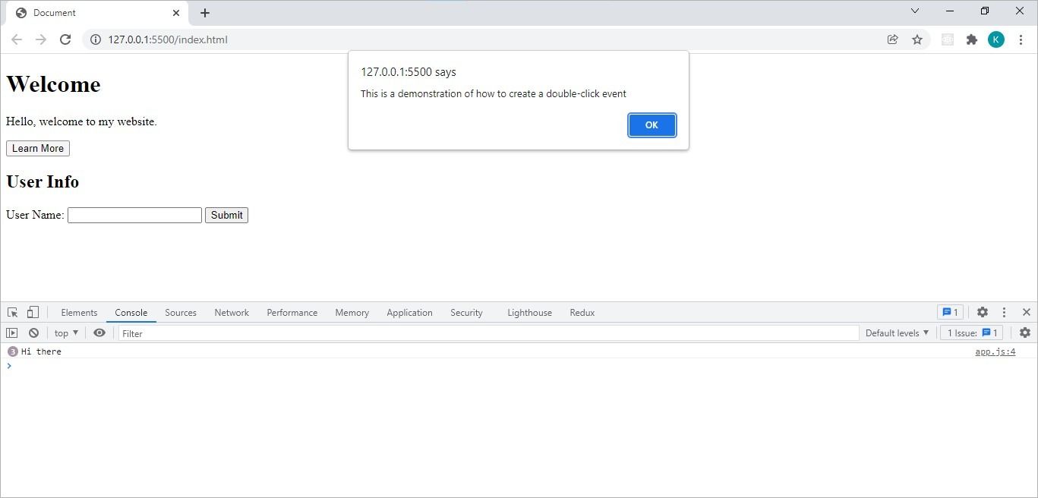Viewport: 1038px width, 498px height.
Task: Clear the console icon
Action: [33, 333]
